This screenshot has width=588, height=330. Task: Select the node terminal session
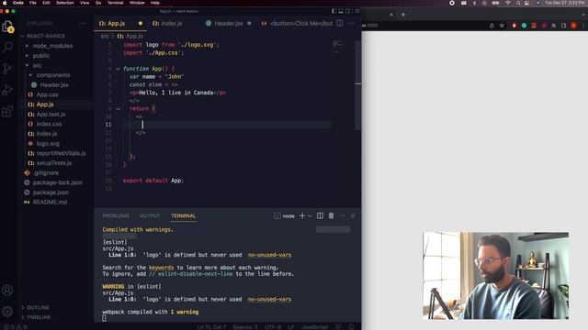pyautogui.click(x=284, y=216)
